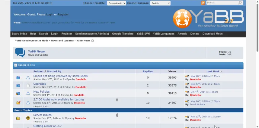
Task: Open Google Translate menu item
Action: point(123,34)
